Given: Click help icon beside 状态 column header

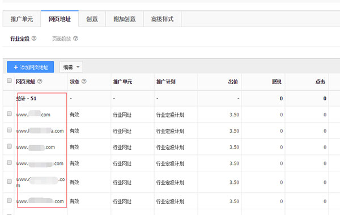Looking at the screenshot, I should tap(84, 82).
